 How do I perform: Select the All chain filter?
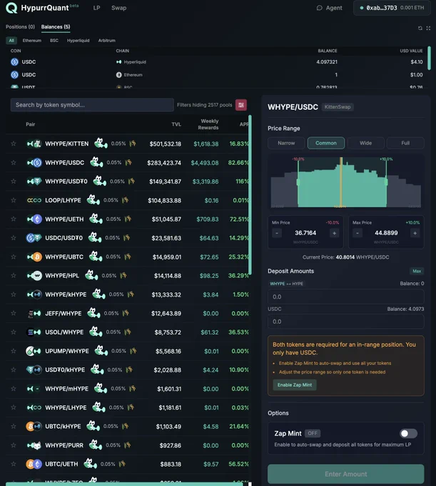point(11,40)
